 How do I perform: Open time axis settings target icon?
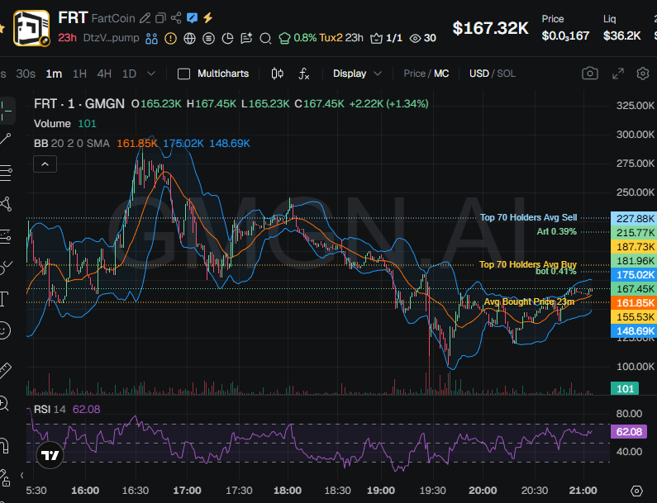click(636, 491)
